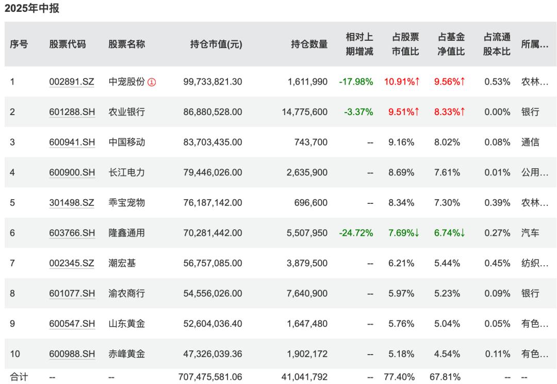This screenshot has width=557, height=384.
Task: Click total net value ratio 67.81%
Action: [x=445, y=377]
